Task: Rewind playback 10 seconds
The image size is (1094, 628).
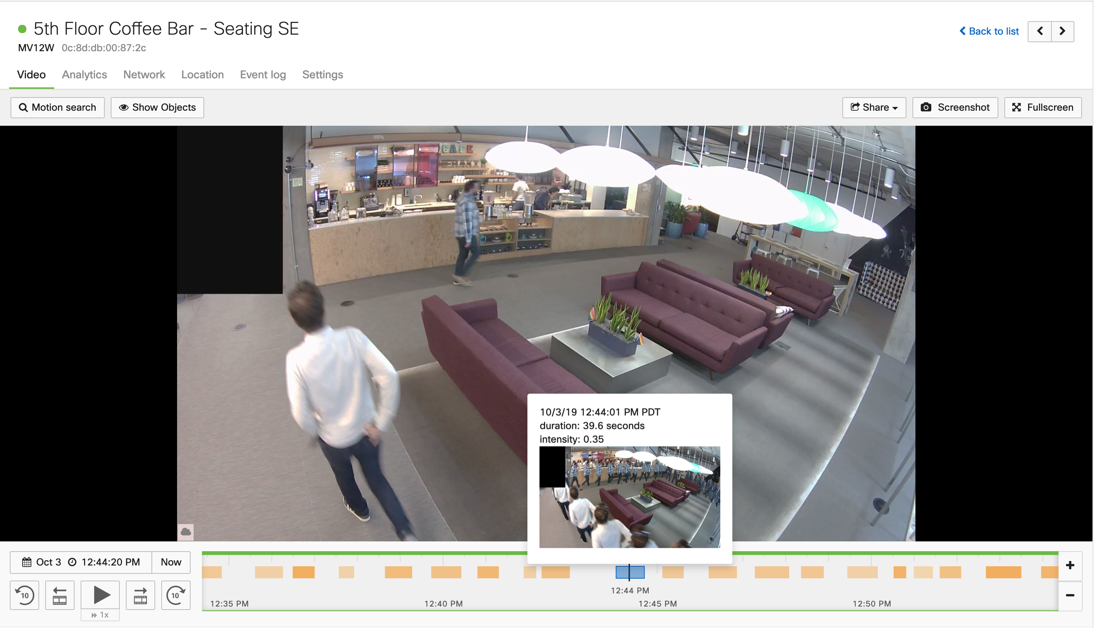Action: (24, 595)
